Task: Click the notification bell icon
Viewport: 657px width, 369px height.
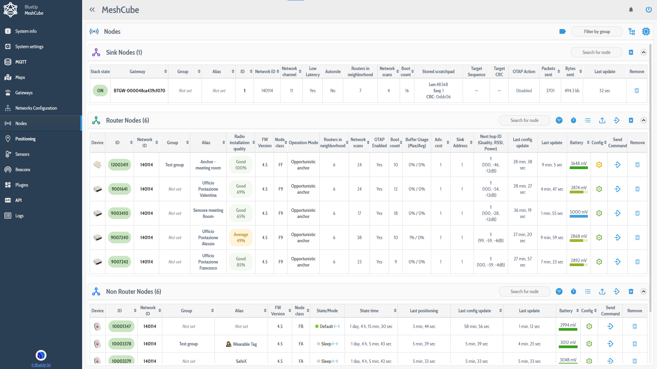Action: (631, 10)
